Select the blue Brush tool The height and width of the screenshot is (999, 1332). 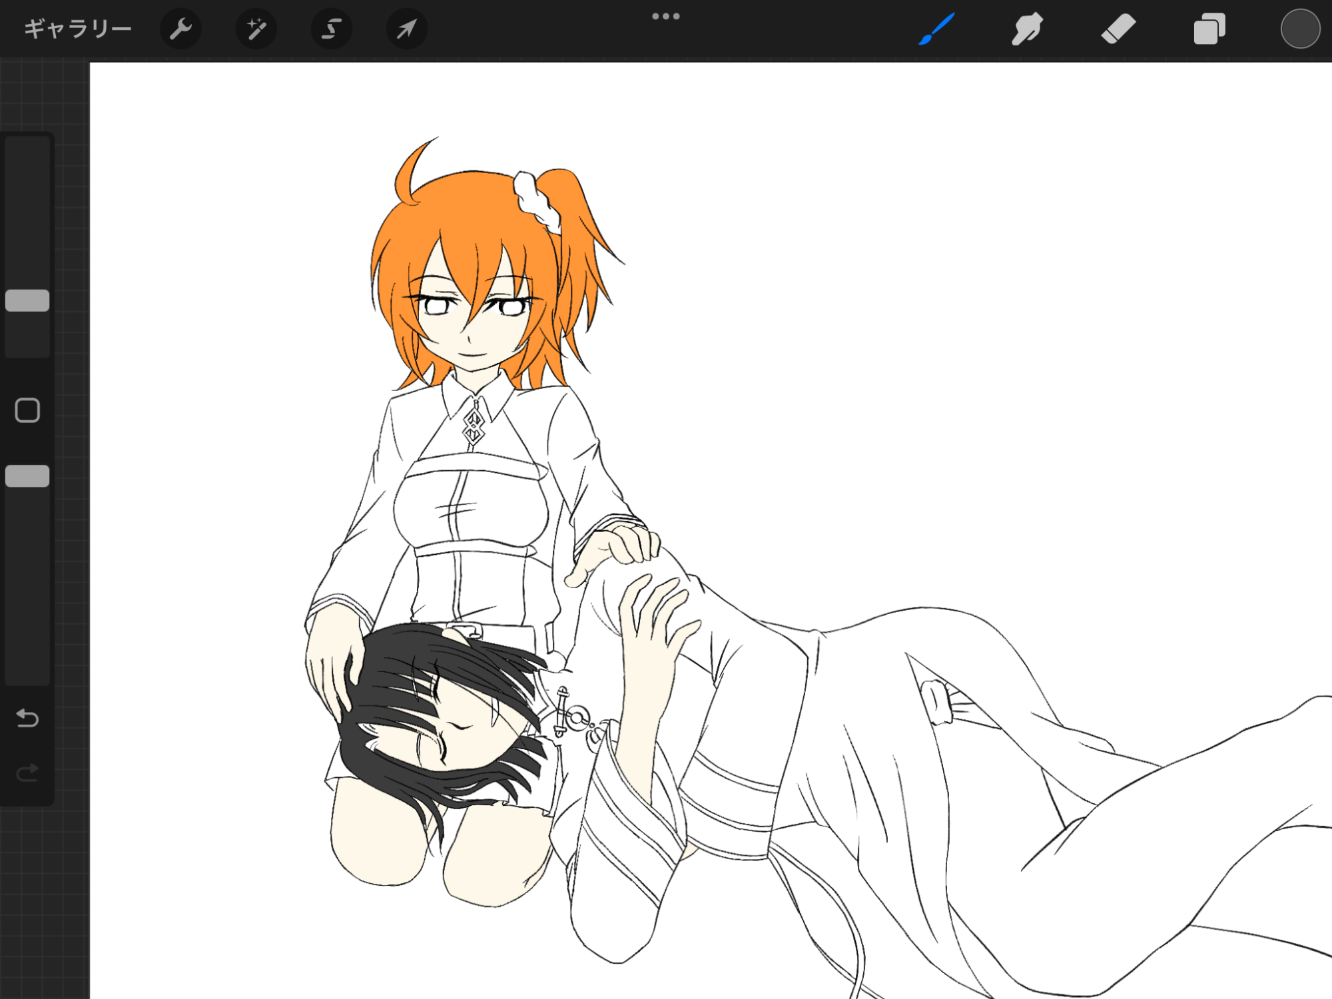click(936, 29)
